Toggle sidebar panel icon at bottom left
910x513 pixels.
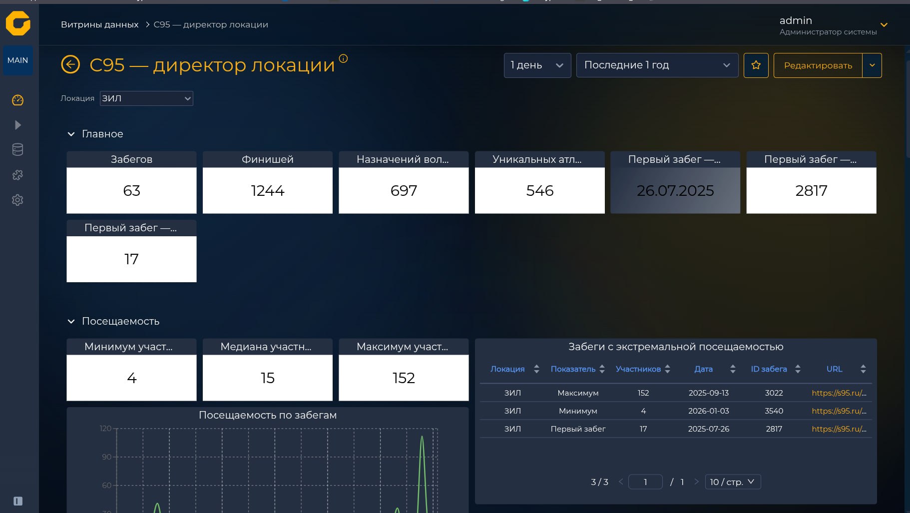[18, 501]
